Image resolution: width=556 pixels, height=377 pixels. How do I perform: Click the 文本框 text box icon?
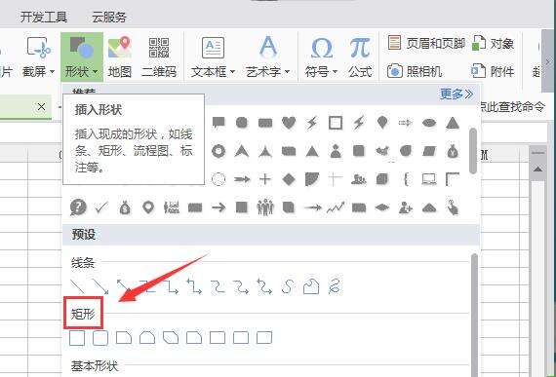213,48
